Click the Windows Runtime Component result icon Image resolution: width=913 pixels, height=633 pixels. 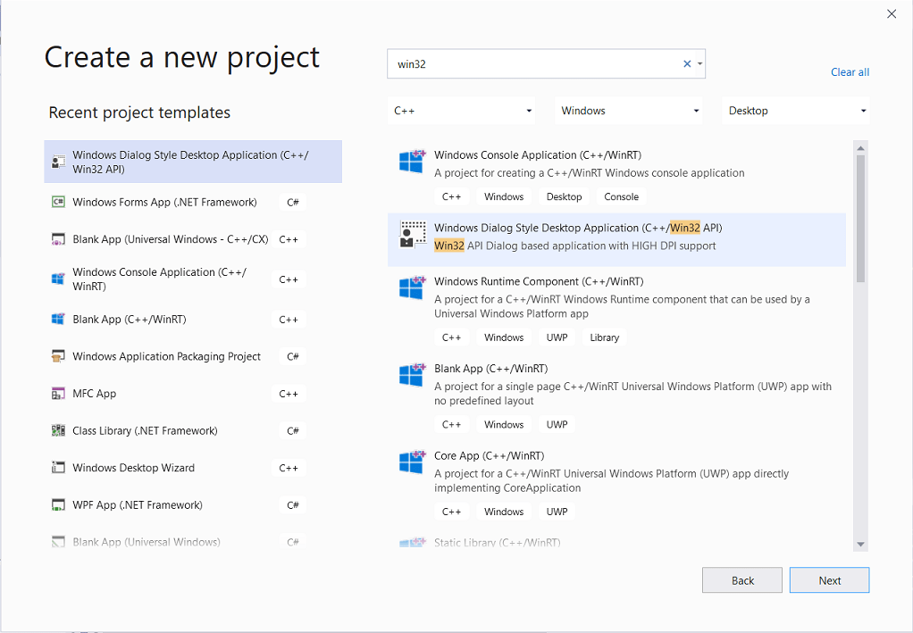412,287
